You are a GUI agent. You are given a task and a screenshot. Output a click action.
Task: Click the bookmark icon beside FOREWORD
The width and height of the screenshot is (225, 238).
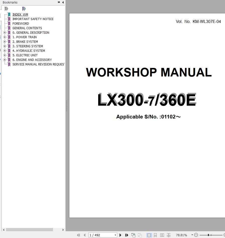(9, 24)
